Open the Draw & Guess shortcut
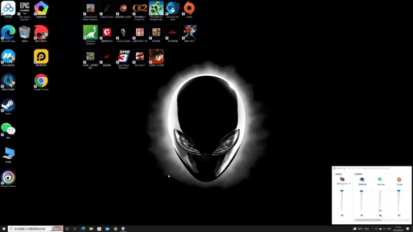413x232 pixels. pos(107,9)
